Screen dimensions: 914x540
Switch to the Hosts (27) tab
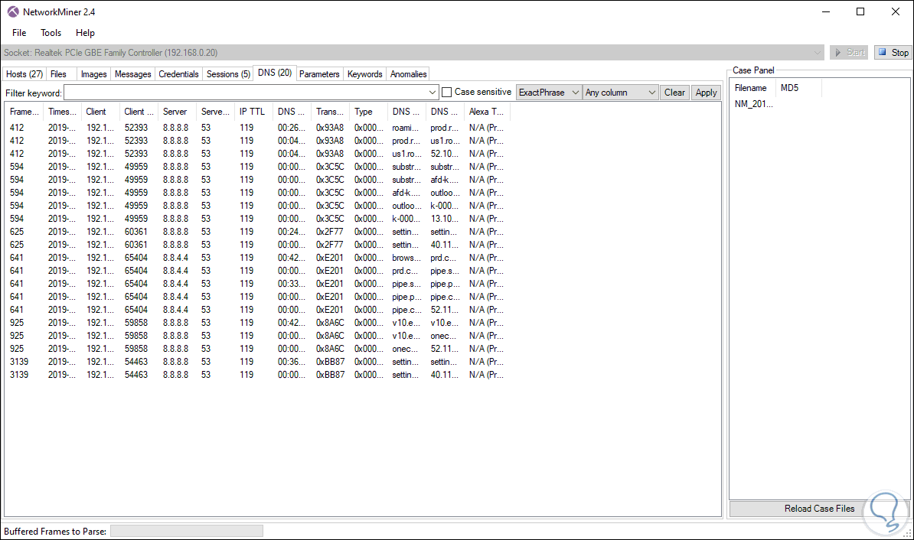pyautogui.click(x=24, y=74)
